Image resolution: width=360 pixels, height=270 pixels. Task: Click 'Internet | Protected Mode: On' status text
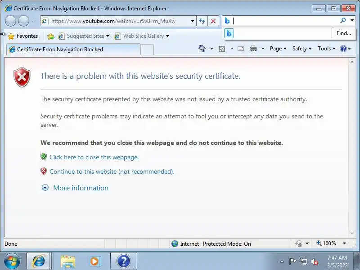click(216, 244)
